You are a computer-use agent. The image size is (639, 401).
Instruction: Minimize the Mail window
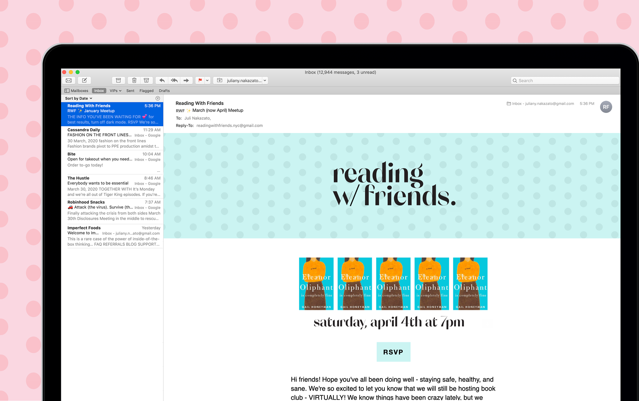coord(71,72)
